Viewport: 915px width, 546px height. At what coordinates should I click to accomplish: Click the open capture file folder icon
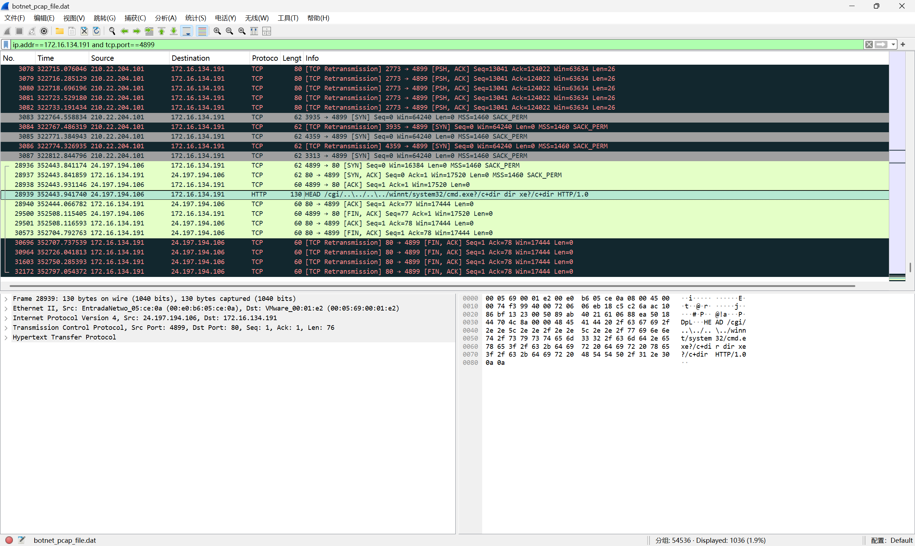click(x=59, y=31)
